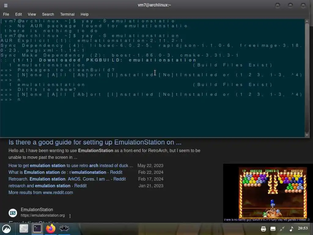The image size is (313, 235).
Task: Open the file manager taskbar icon
Action: (x=24, y=228)
